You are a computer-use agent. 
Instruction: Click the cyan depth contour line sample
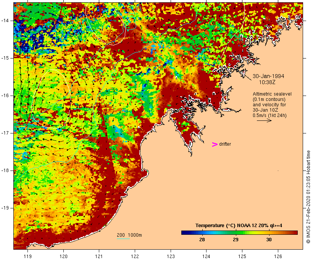123,239
